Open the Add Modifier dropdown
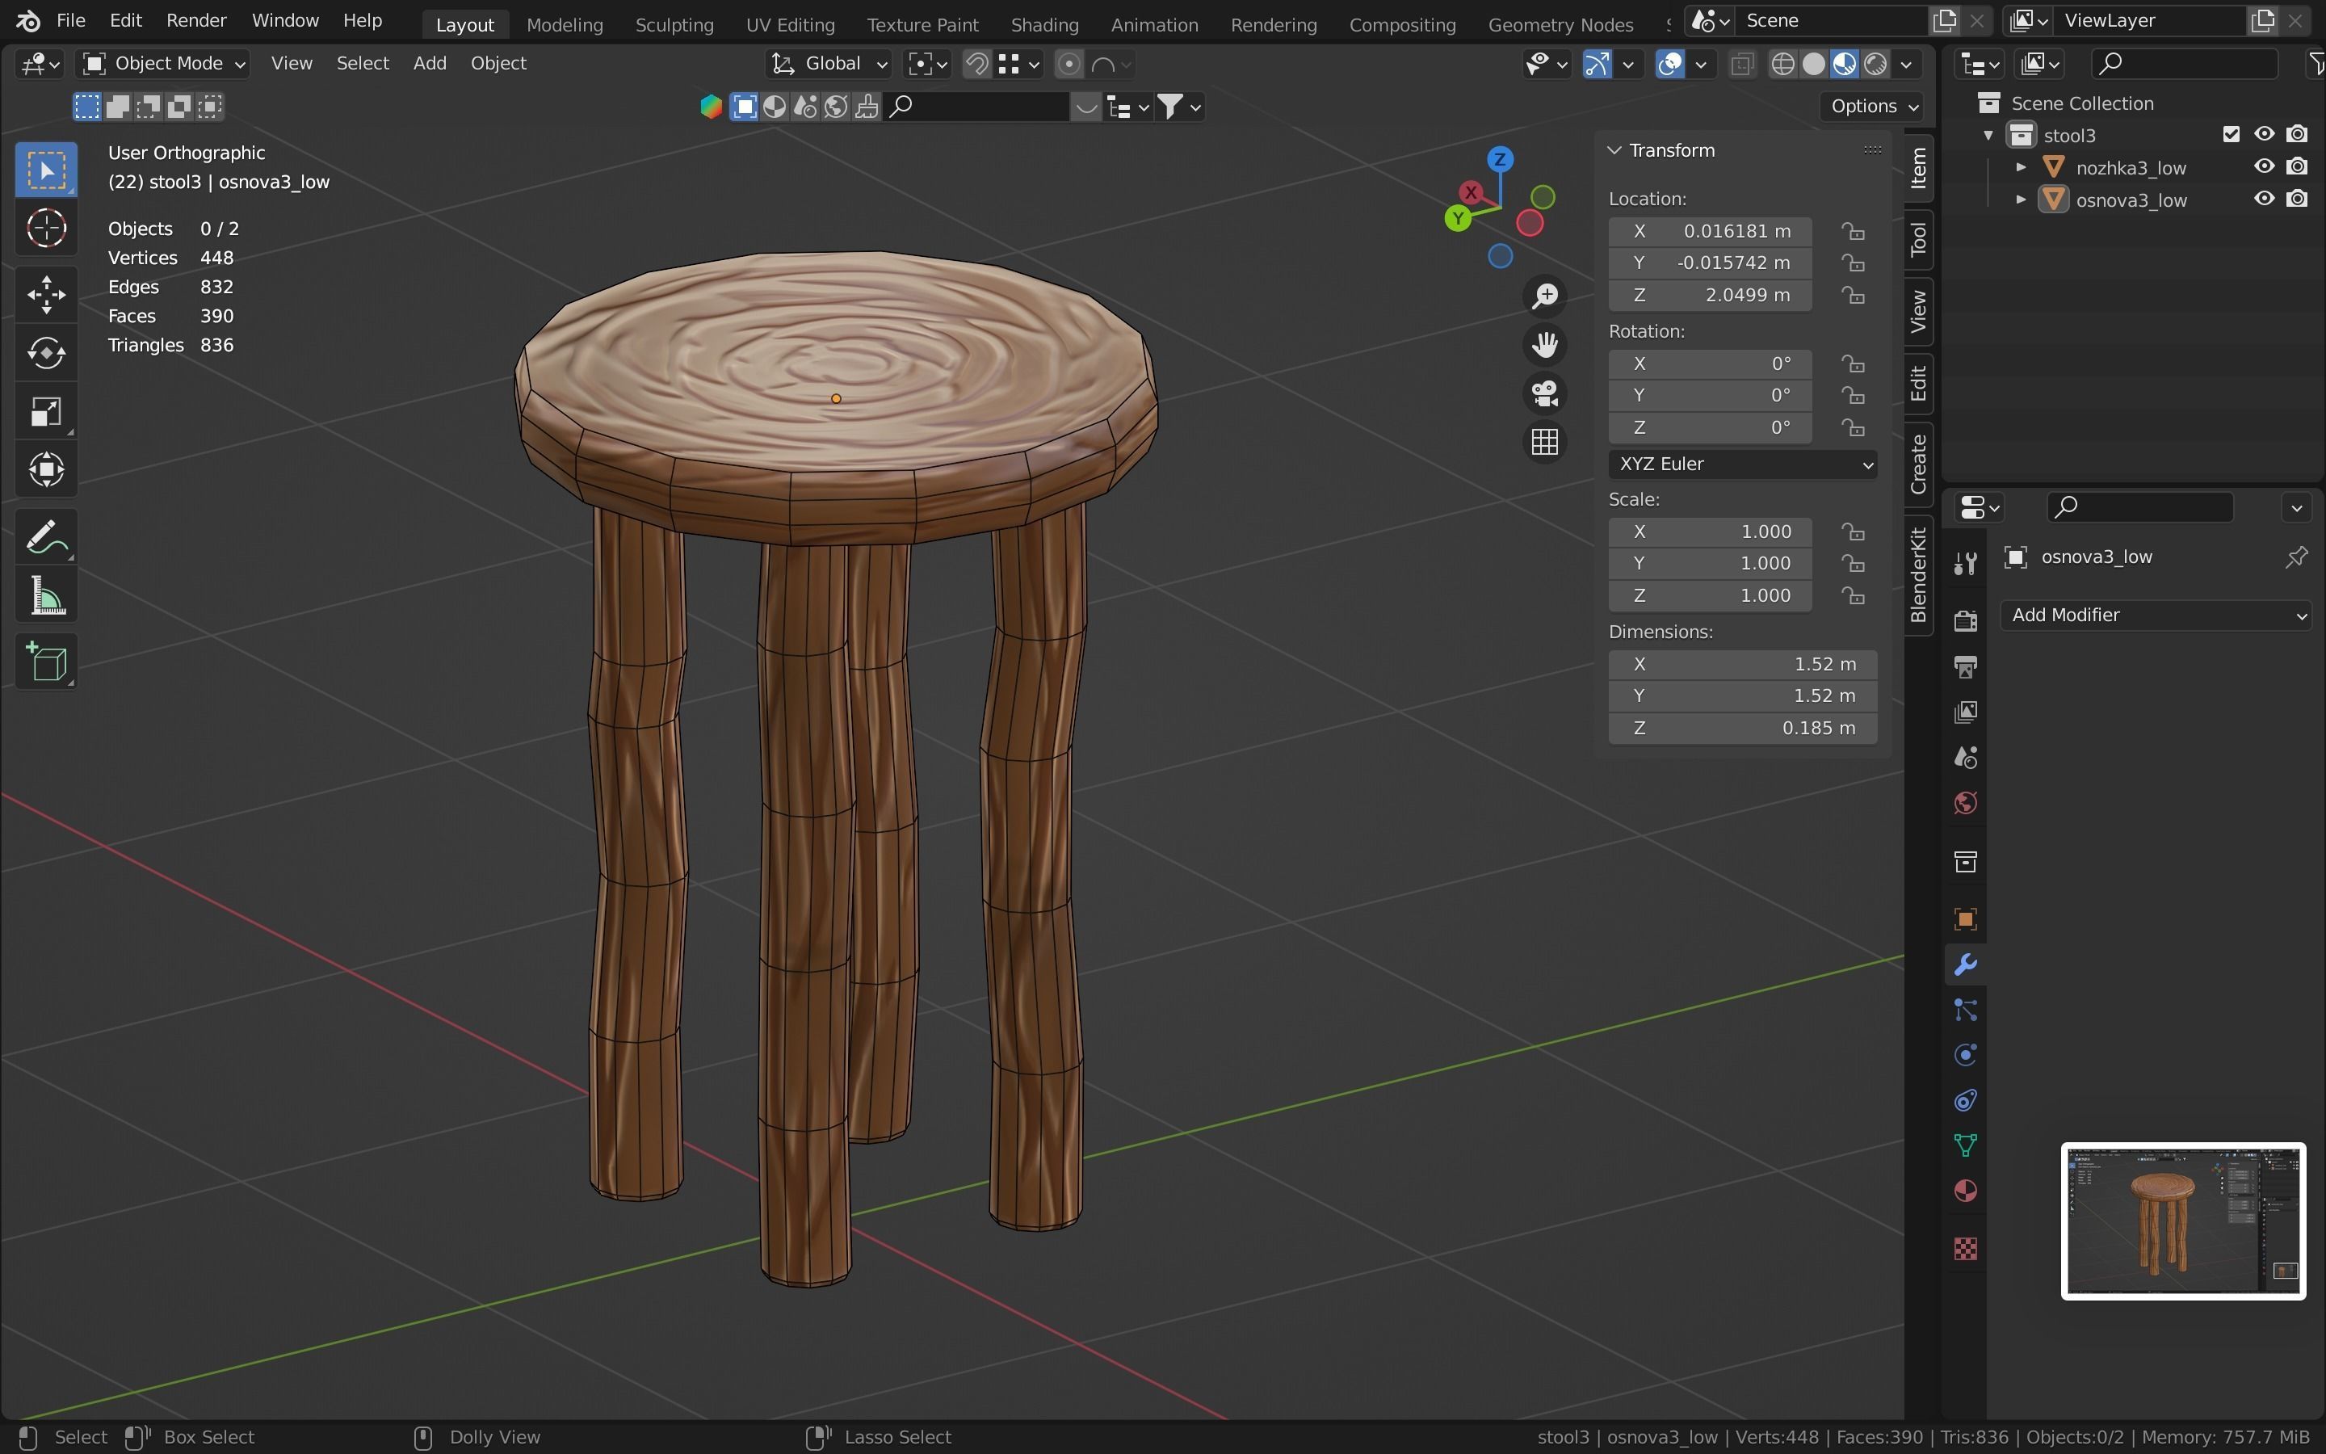This screenshot has width=2326, height=1454. [x=2156, y=616]
